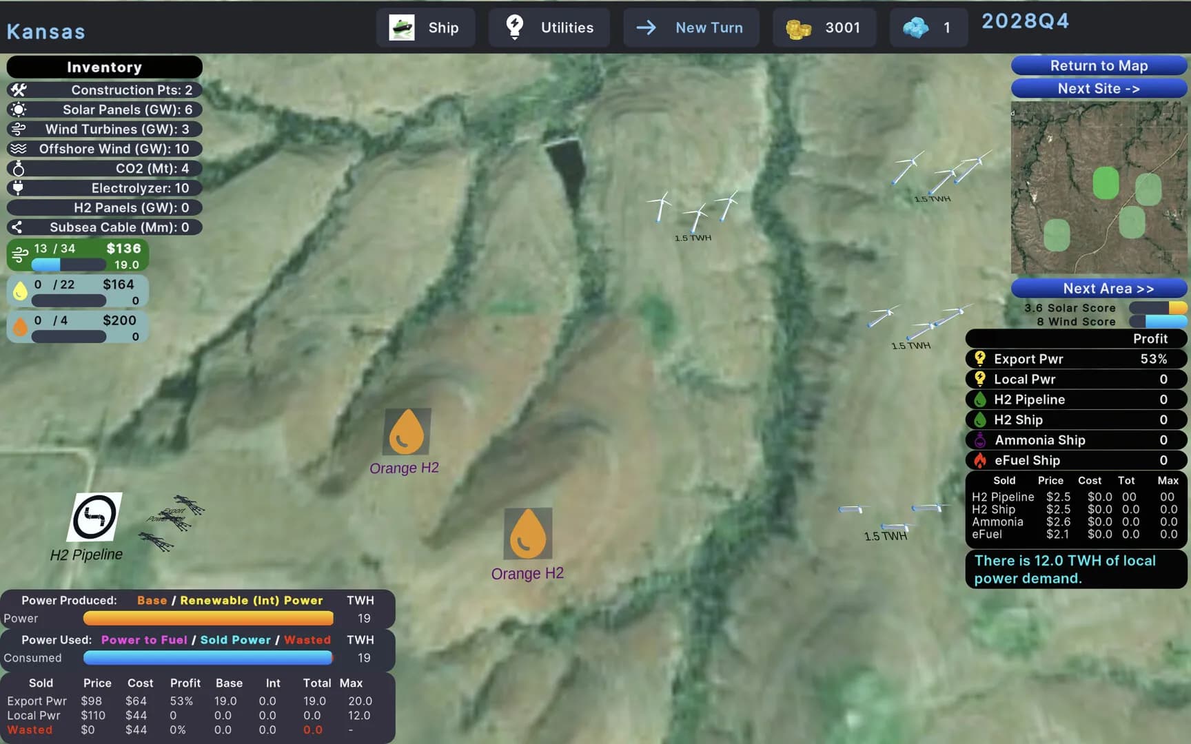
Task: Click the blue cloud resource icon
Action: click(x=915, y=28)
